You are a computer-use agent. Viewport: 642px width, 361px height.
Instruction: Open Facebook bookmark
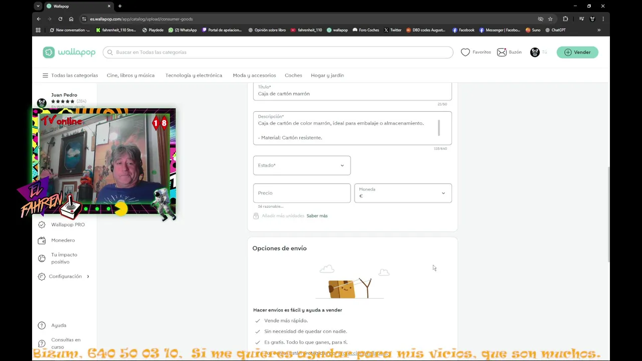point(463,30)
